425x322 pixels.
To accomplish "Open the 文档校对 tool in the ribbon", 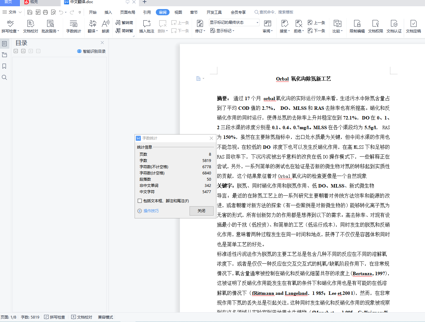I will point(30,26).
